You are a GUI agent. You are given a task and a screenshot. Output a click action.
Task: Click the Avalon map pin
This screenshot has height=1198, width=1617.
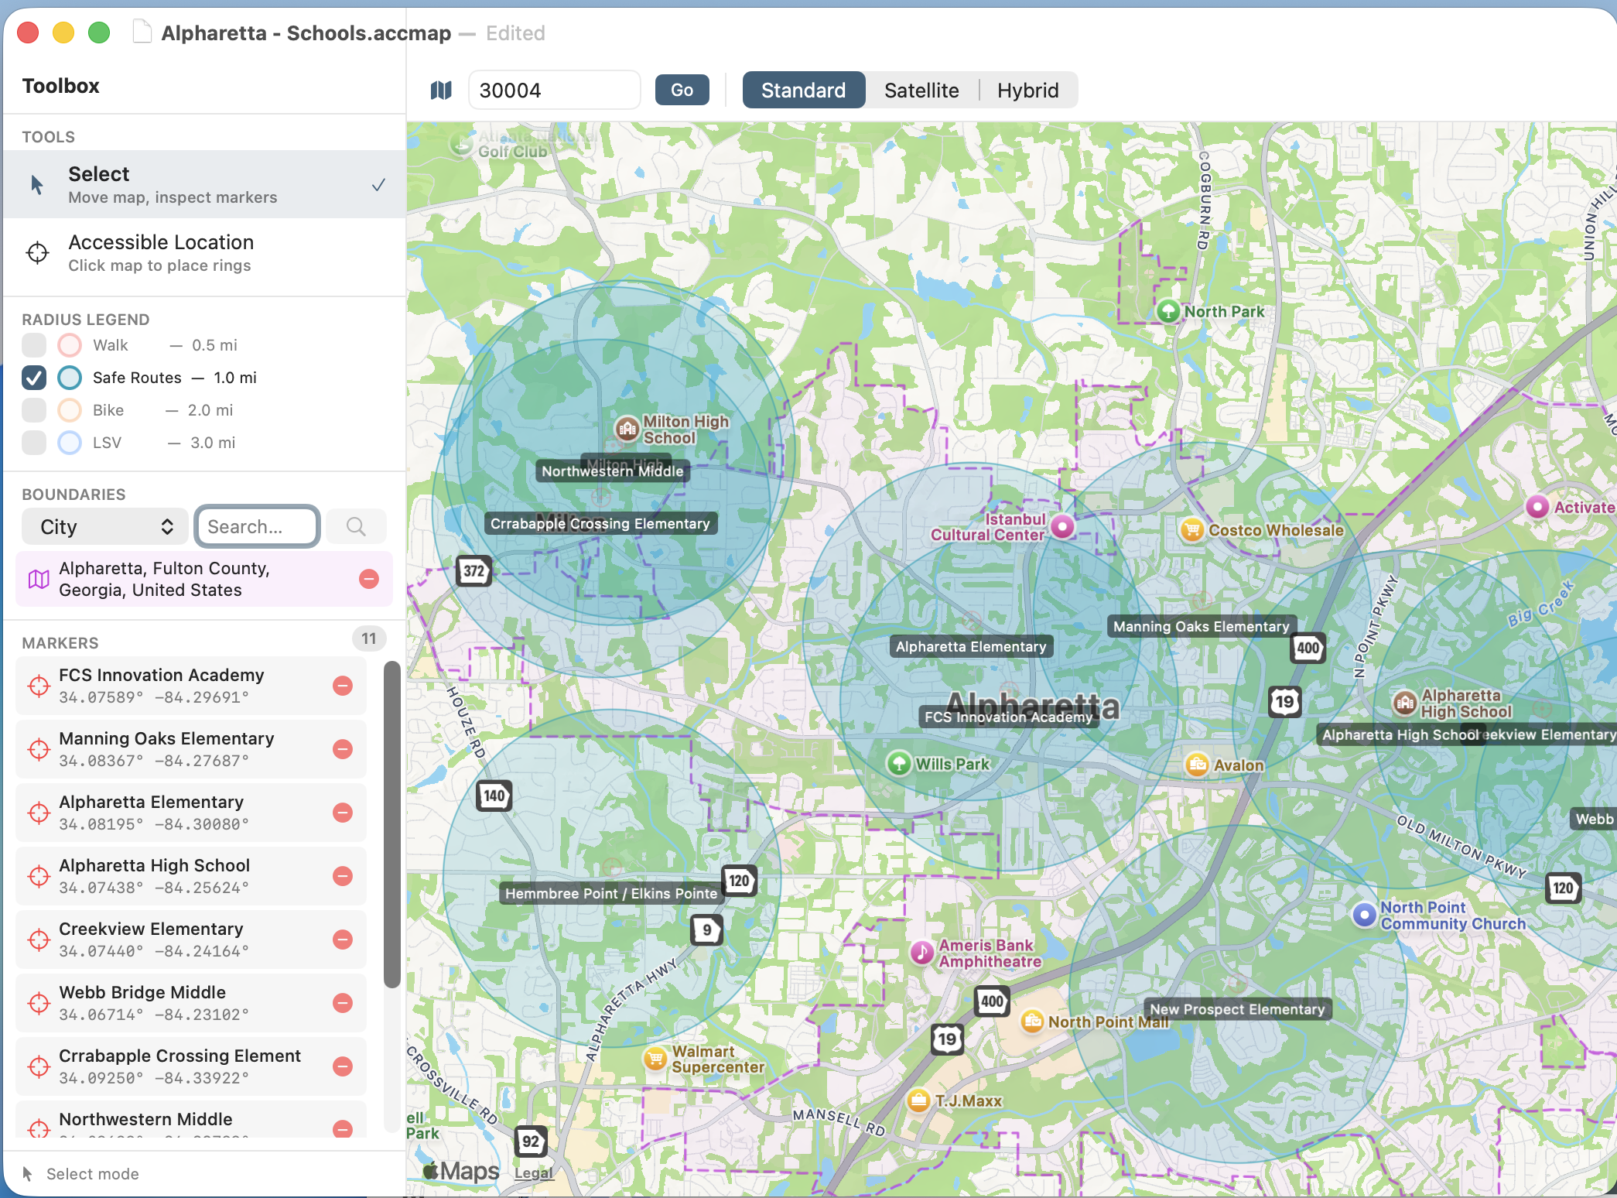click(x=1197, y=765)
